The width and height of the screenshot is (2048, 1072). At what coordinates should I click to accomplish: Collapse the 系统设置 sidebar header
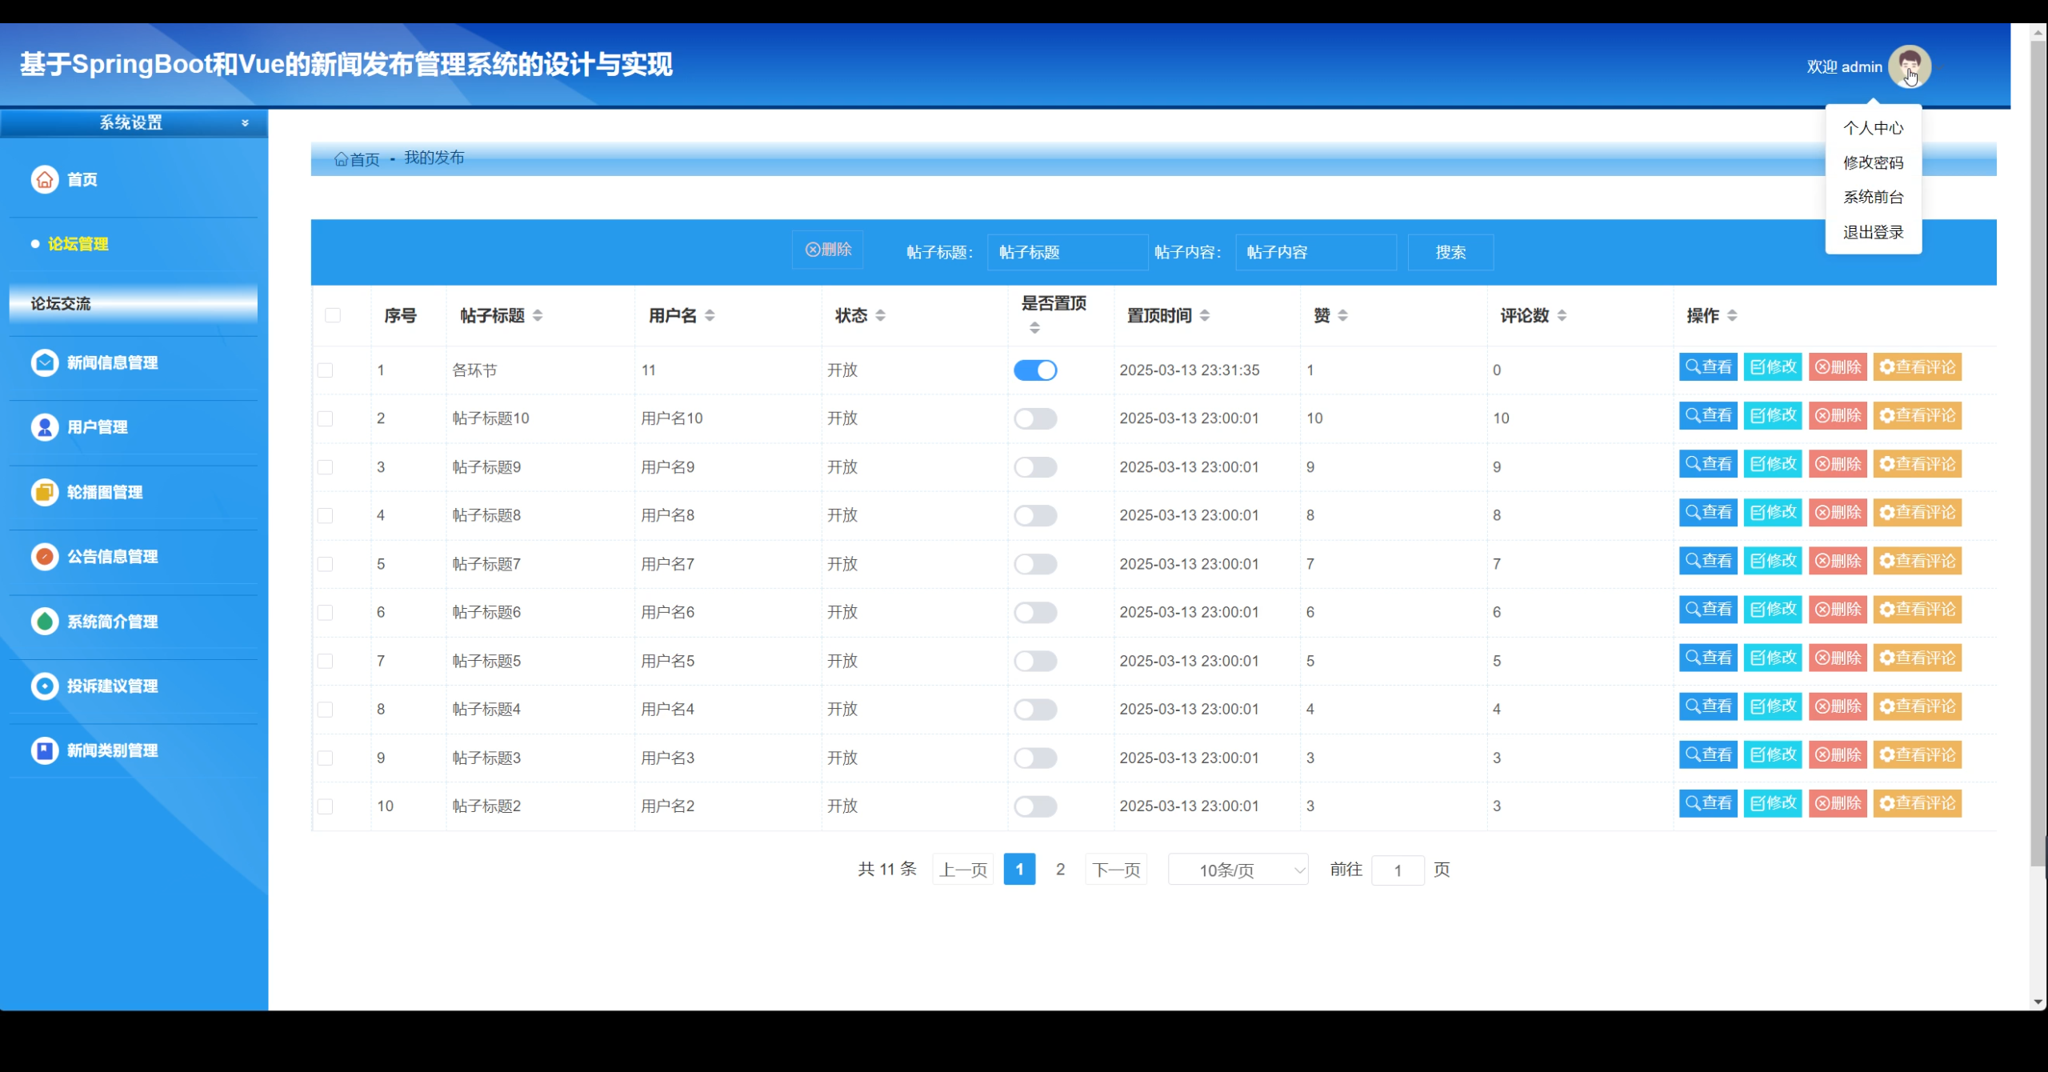click(x=245, y=123)
